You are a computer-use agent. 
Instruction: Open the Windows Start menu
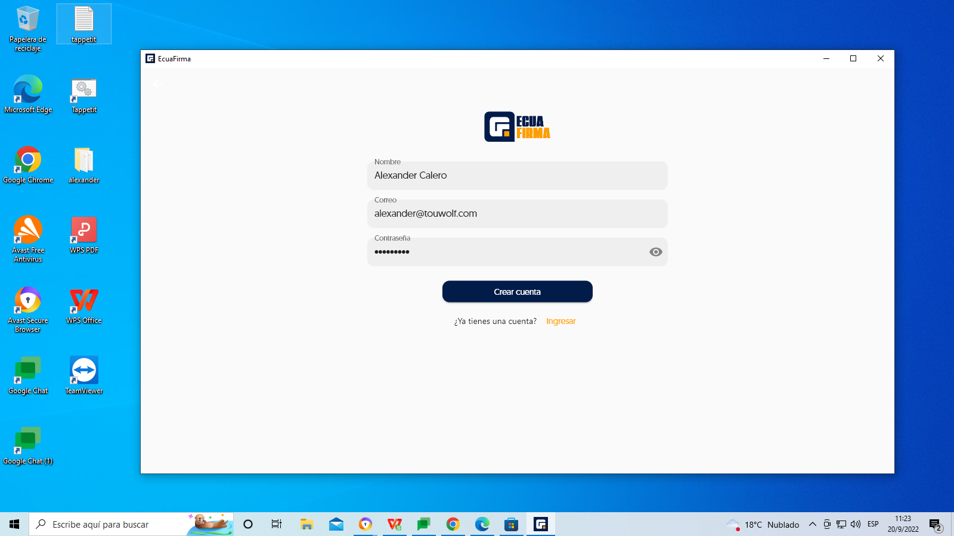pyautogui.click(x=14, y=524)
